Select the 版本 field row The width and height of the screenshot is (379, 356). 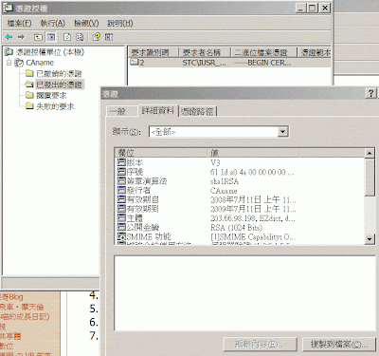[240, 162]
